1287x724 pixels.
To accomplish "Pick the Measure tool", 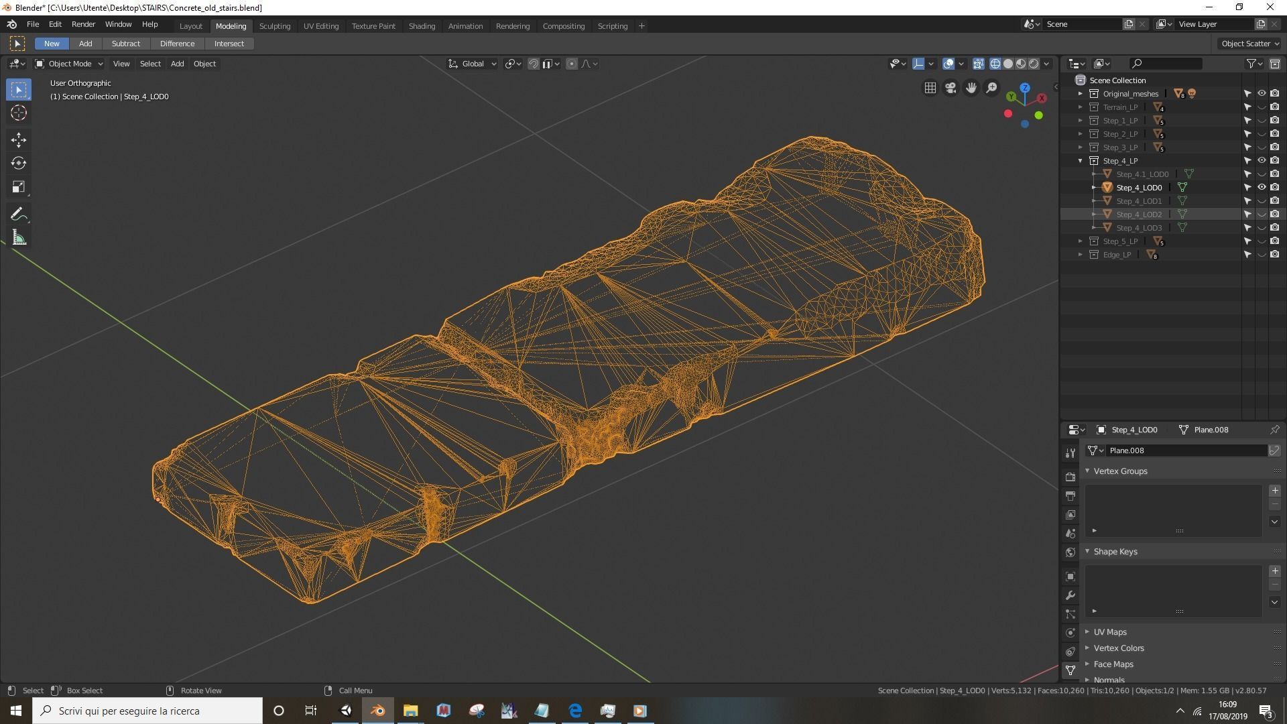I will (x=19, y=238).
